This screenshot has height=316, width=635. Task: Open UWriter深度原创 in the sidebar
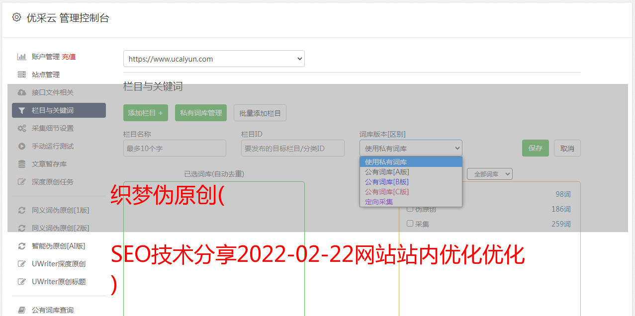[59, 264]
